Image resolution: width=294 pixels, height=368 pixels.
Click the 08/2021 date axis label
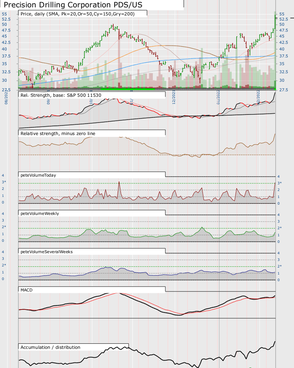6,98
